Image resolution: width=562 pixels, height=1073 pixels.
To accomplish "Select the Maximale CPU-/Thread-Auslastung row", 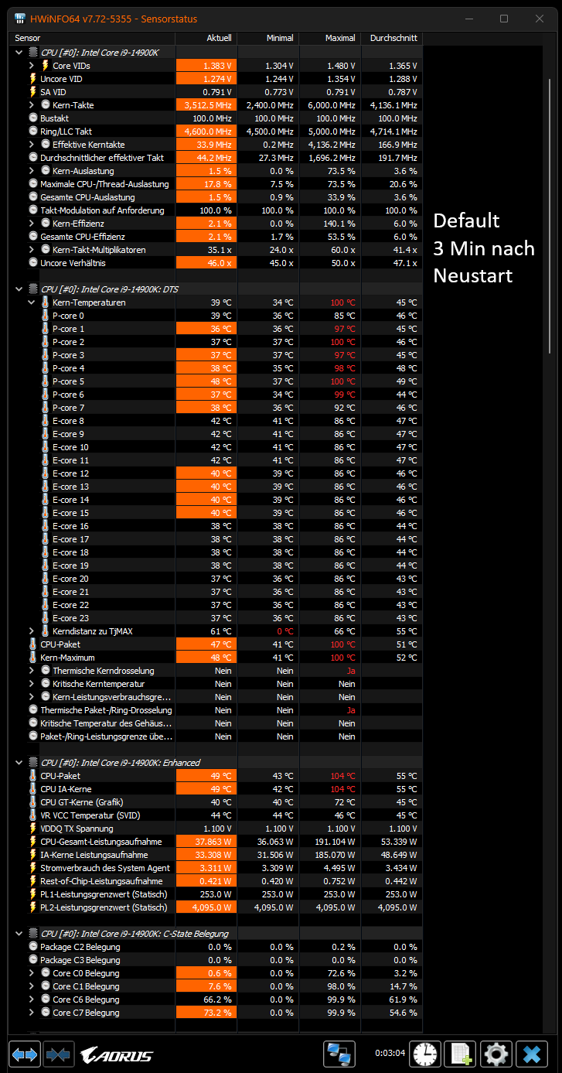I will (x=216, y=184).
